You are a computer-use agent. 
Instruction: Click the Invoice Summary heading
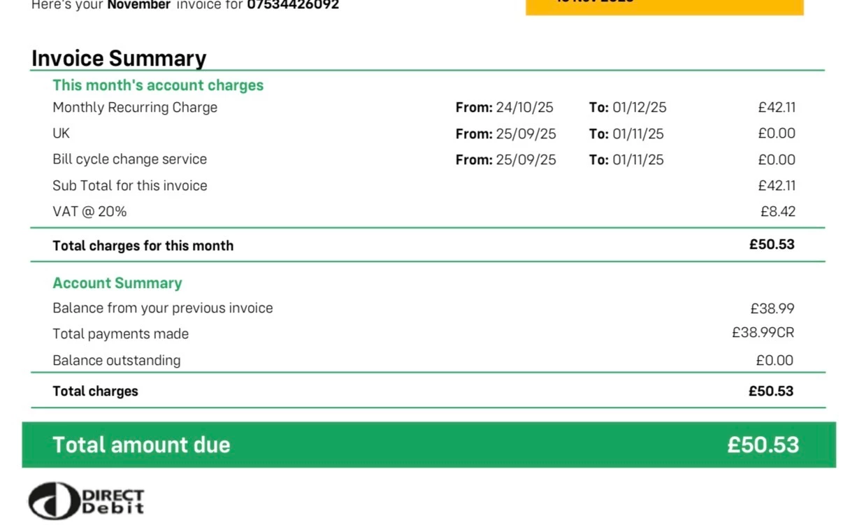pyautogui.click(x=119, y=58)
